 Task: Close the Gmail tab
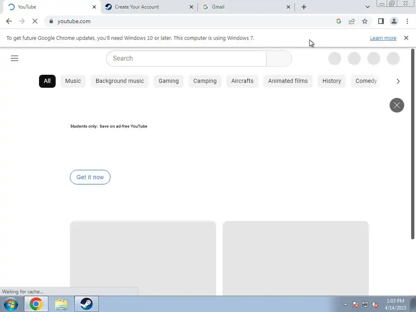click(x=288, y=7)
